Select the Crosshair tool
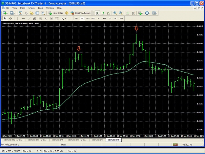 click(10, 19)
